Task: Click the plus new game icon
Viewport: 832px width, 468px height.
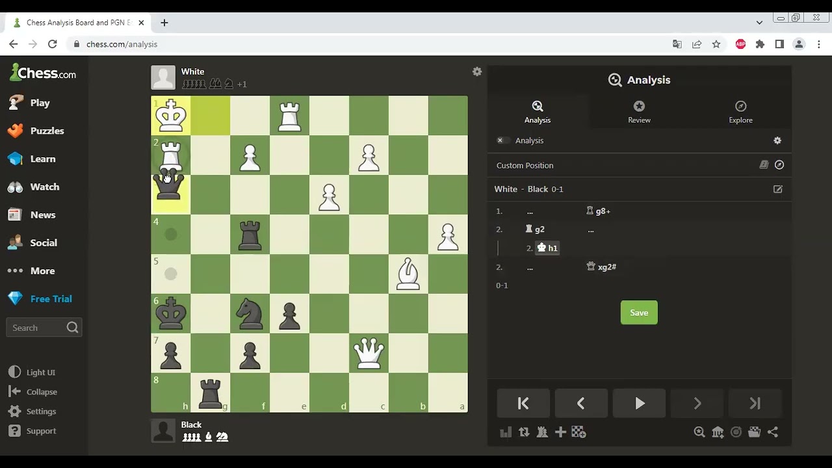Action: click(560, 432)
